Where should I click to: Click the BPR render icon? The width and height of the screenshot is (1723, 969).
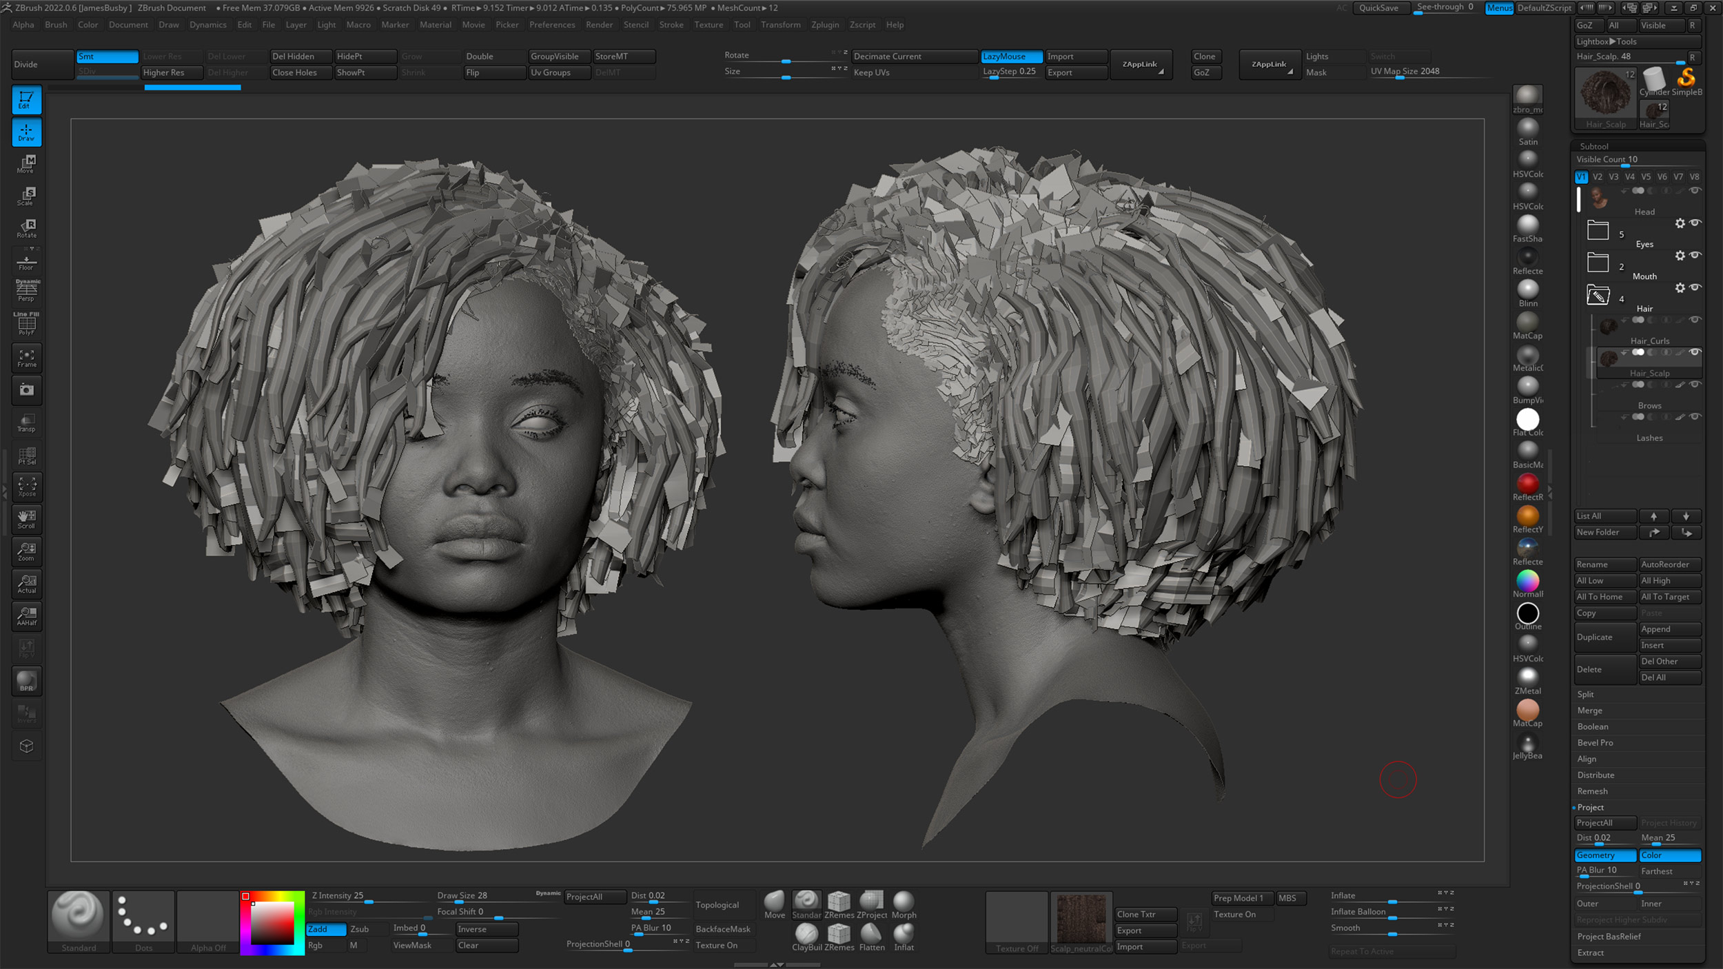click(26, 681)
